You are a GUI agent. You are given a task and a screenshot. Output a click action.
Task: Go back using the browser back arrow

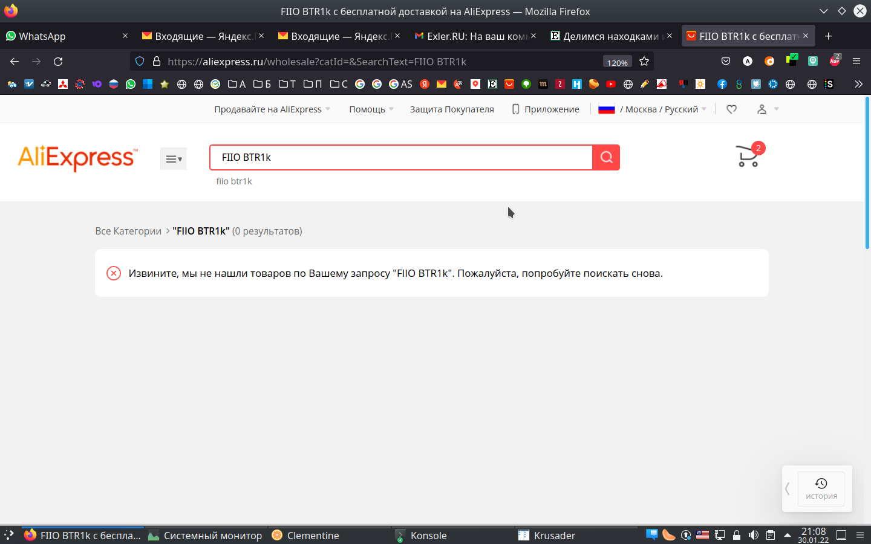coord(15,62)
